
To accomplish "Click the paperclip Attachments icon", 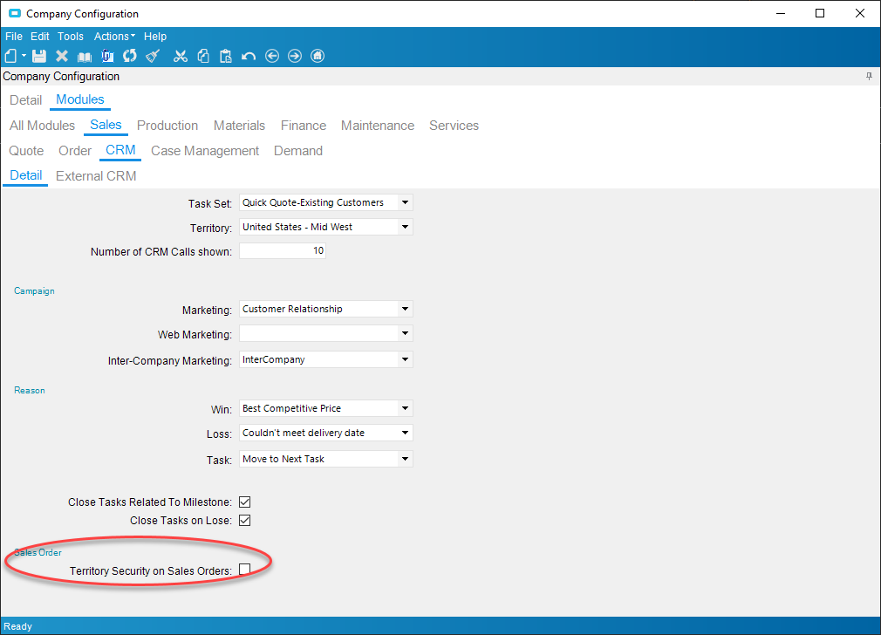I will 107,56.
